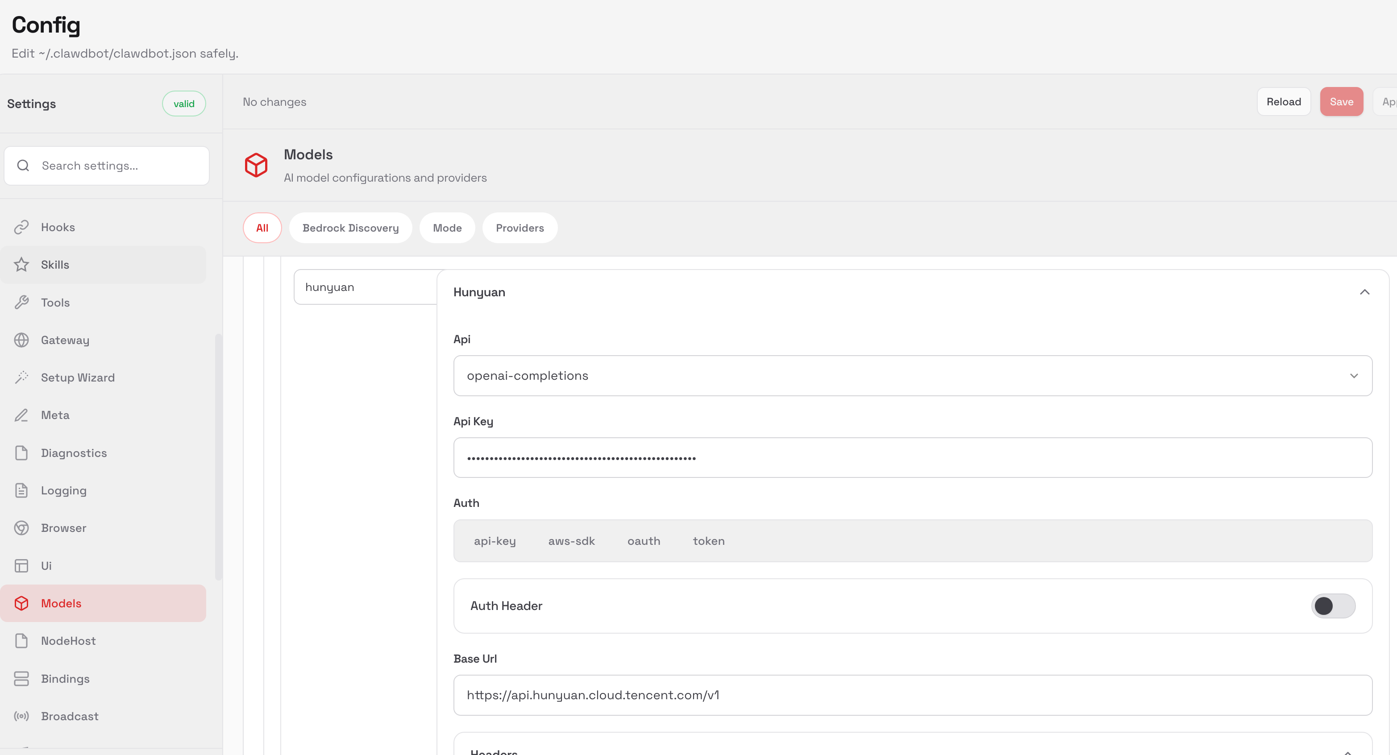Click the Gateway globe icon
Screen dimensions: 1397x755
coord(21,340)
